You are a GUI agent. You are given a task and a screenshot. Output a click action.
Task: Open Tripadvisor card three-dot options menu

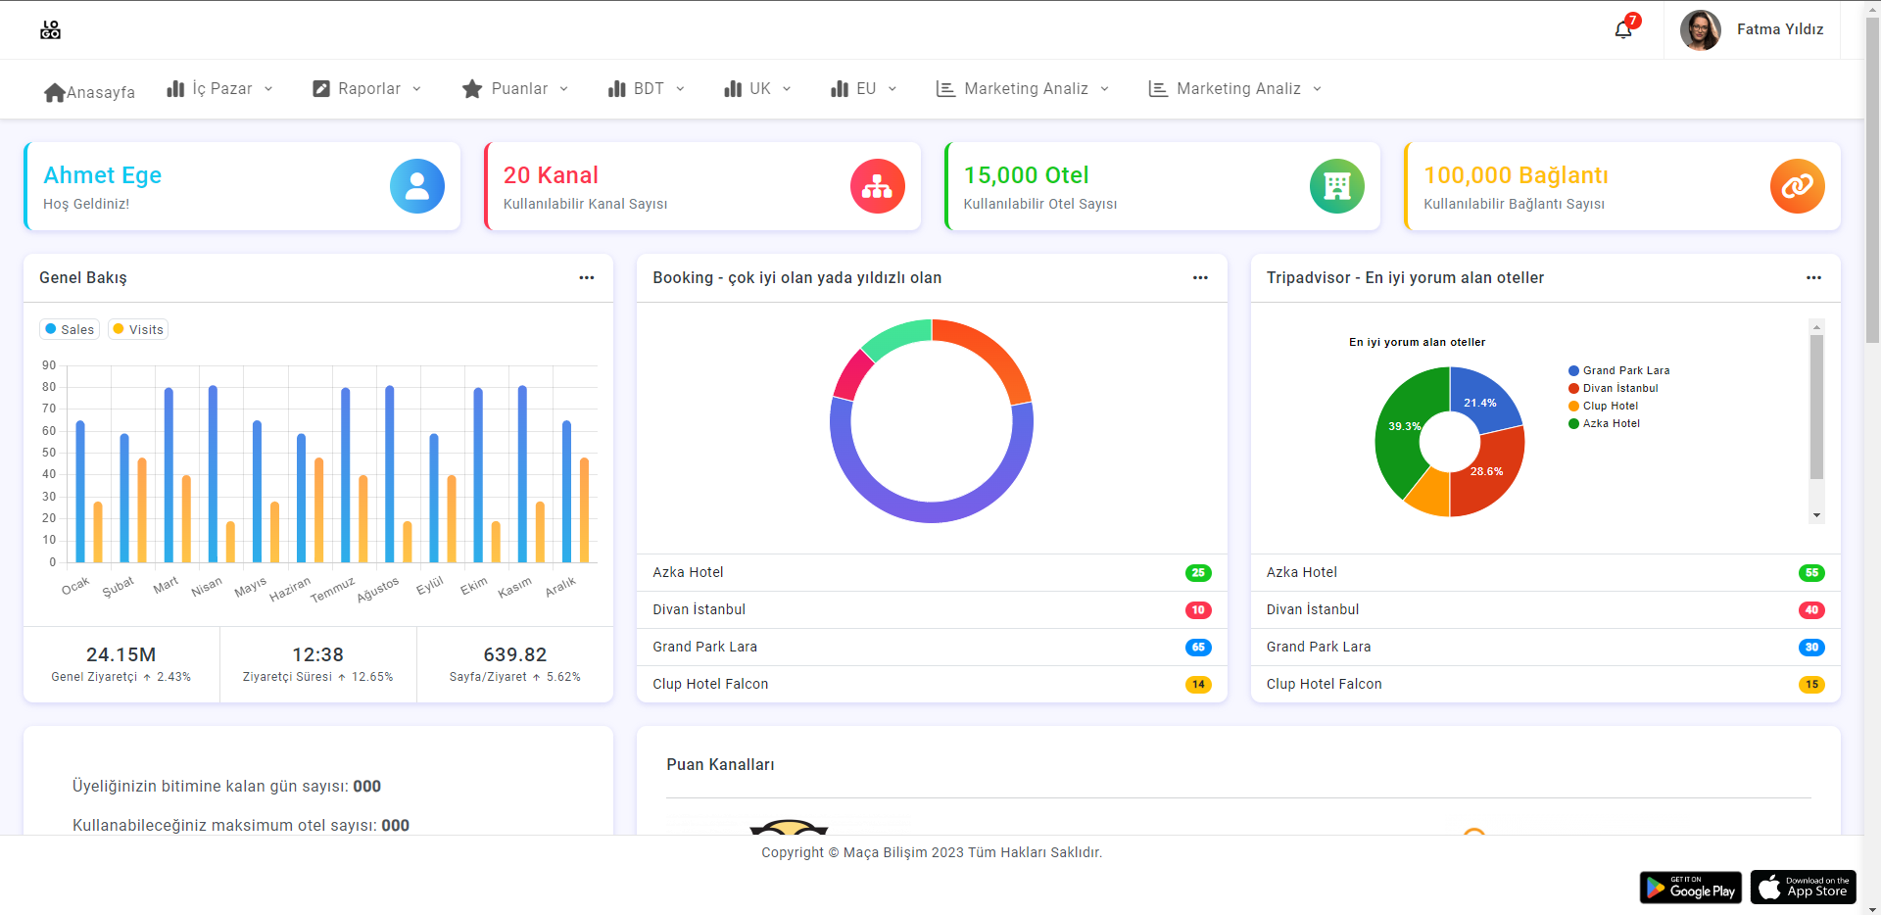1813,278
